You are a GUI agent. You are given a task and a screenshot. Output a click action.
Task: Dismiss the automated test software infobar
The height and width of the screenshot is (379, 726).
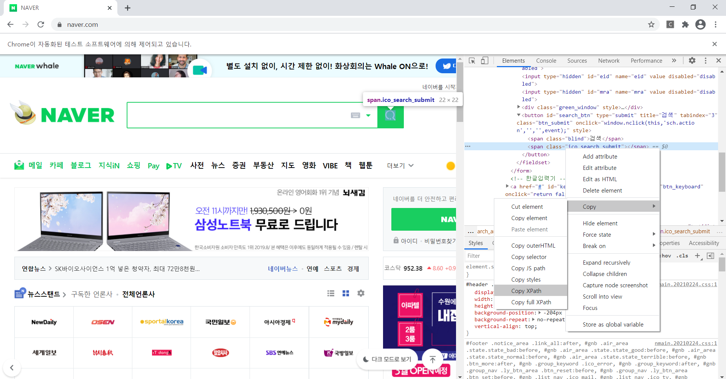tap(714, 44)
